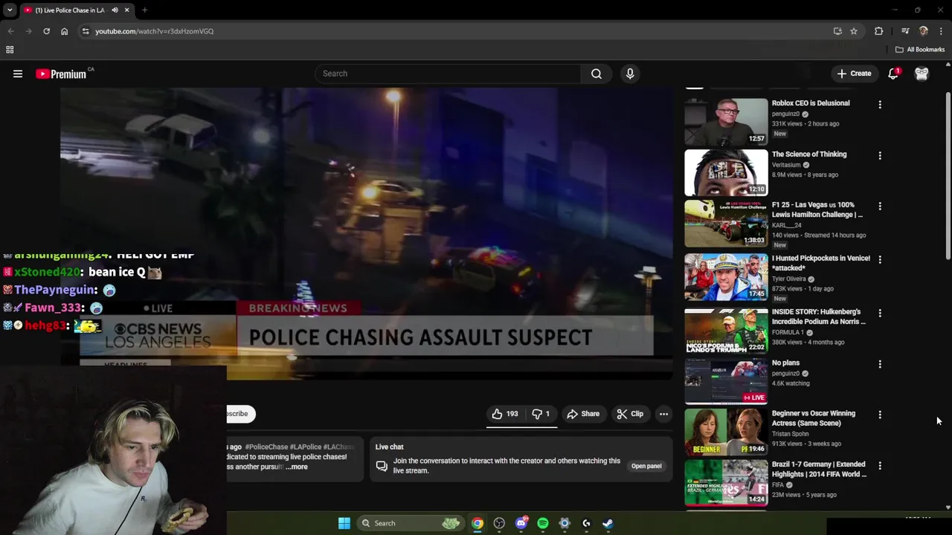
Task: Open I Hunted Pickpockets in Venice thumbnail
Action: coord(726,277)
